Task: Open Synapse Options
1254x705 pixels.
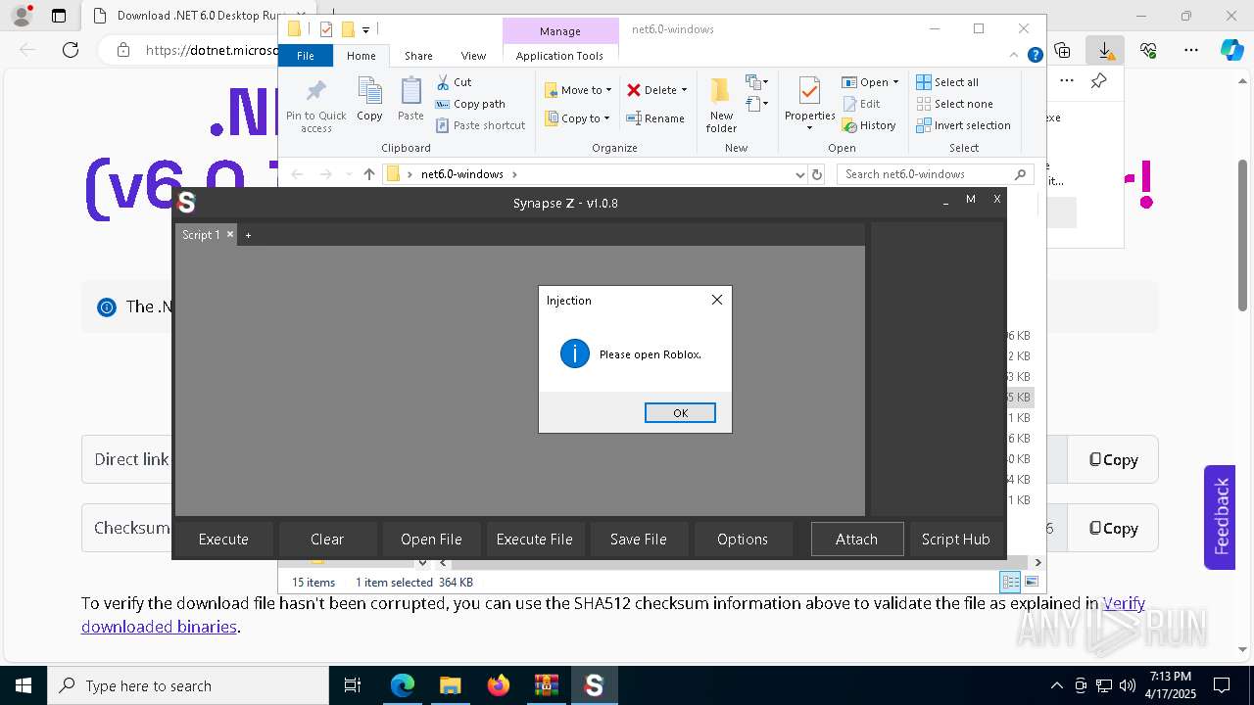Action: click(743, 539)
